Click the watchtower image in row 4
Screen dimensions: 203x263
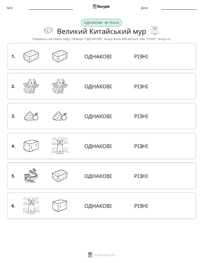pos(60,146)
